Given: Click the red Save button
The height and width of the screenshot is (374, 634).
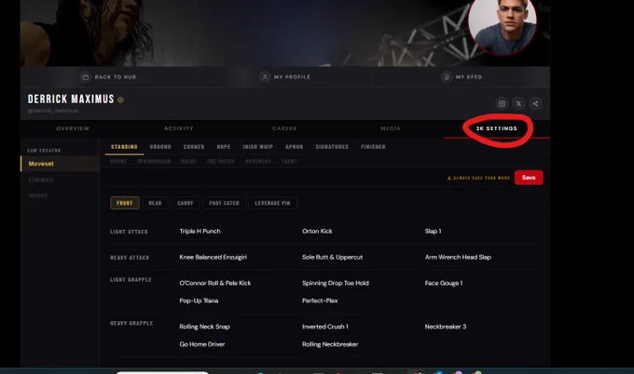Looking at the screenshot, I should tap(529, 178).
